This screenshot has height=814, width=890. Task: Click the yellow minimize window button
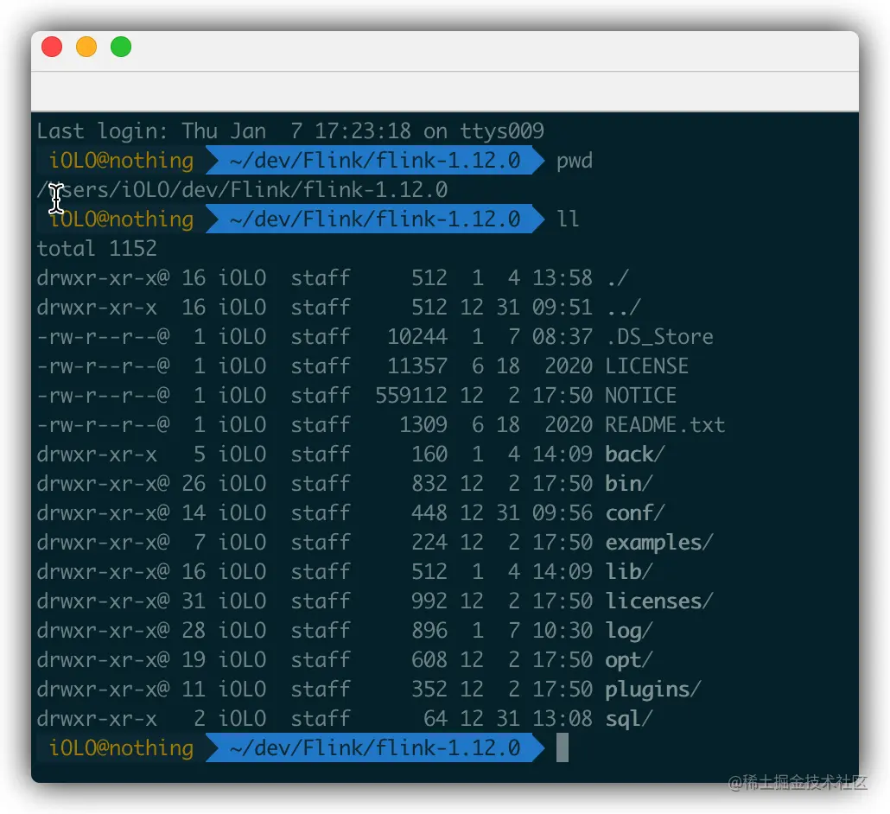(x=86, y=47)
